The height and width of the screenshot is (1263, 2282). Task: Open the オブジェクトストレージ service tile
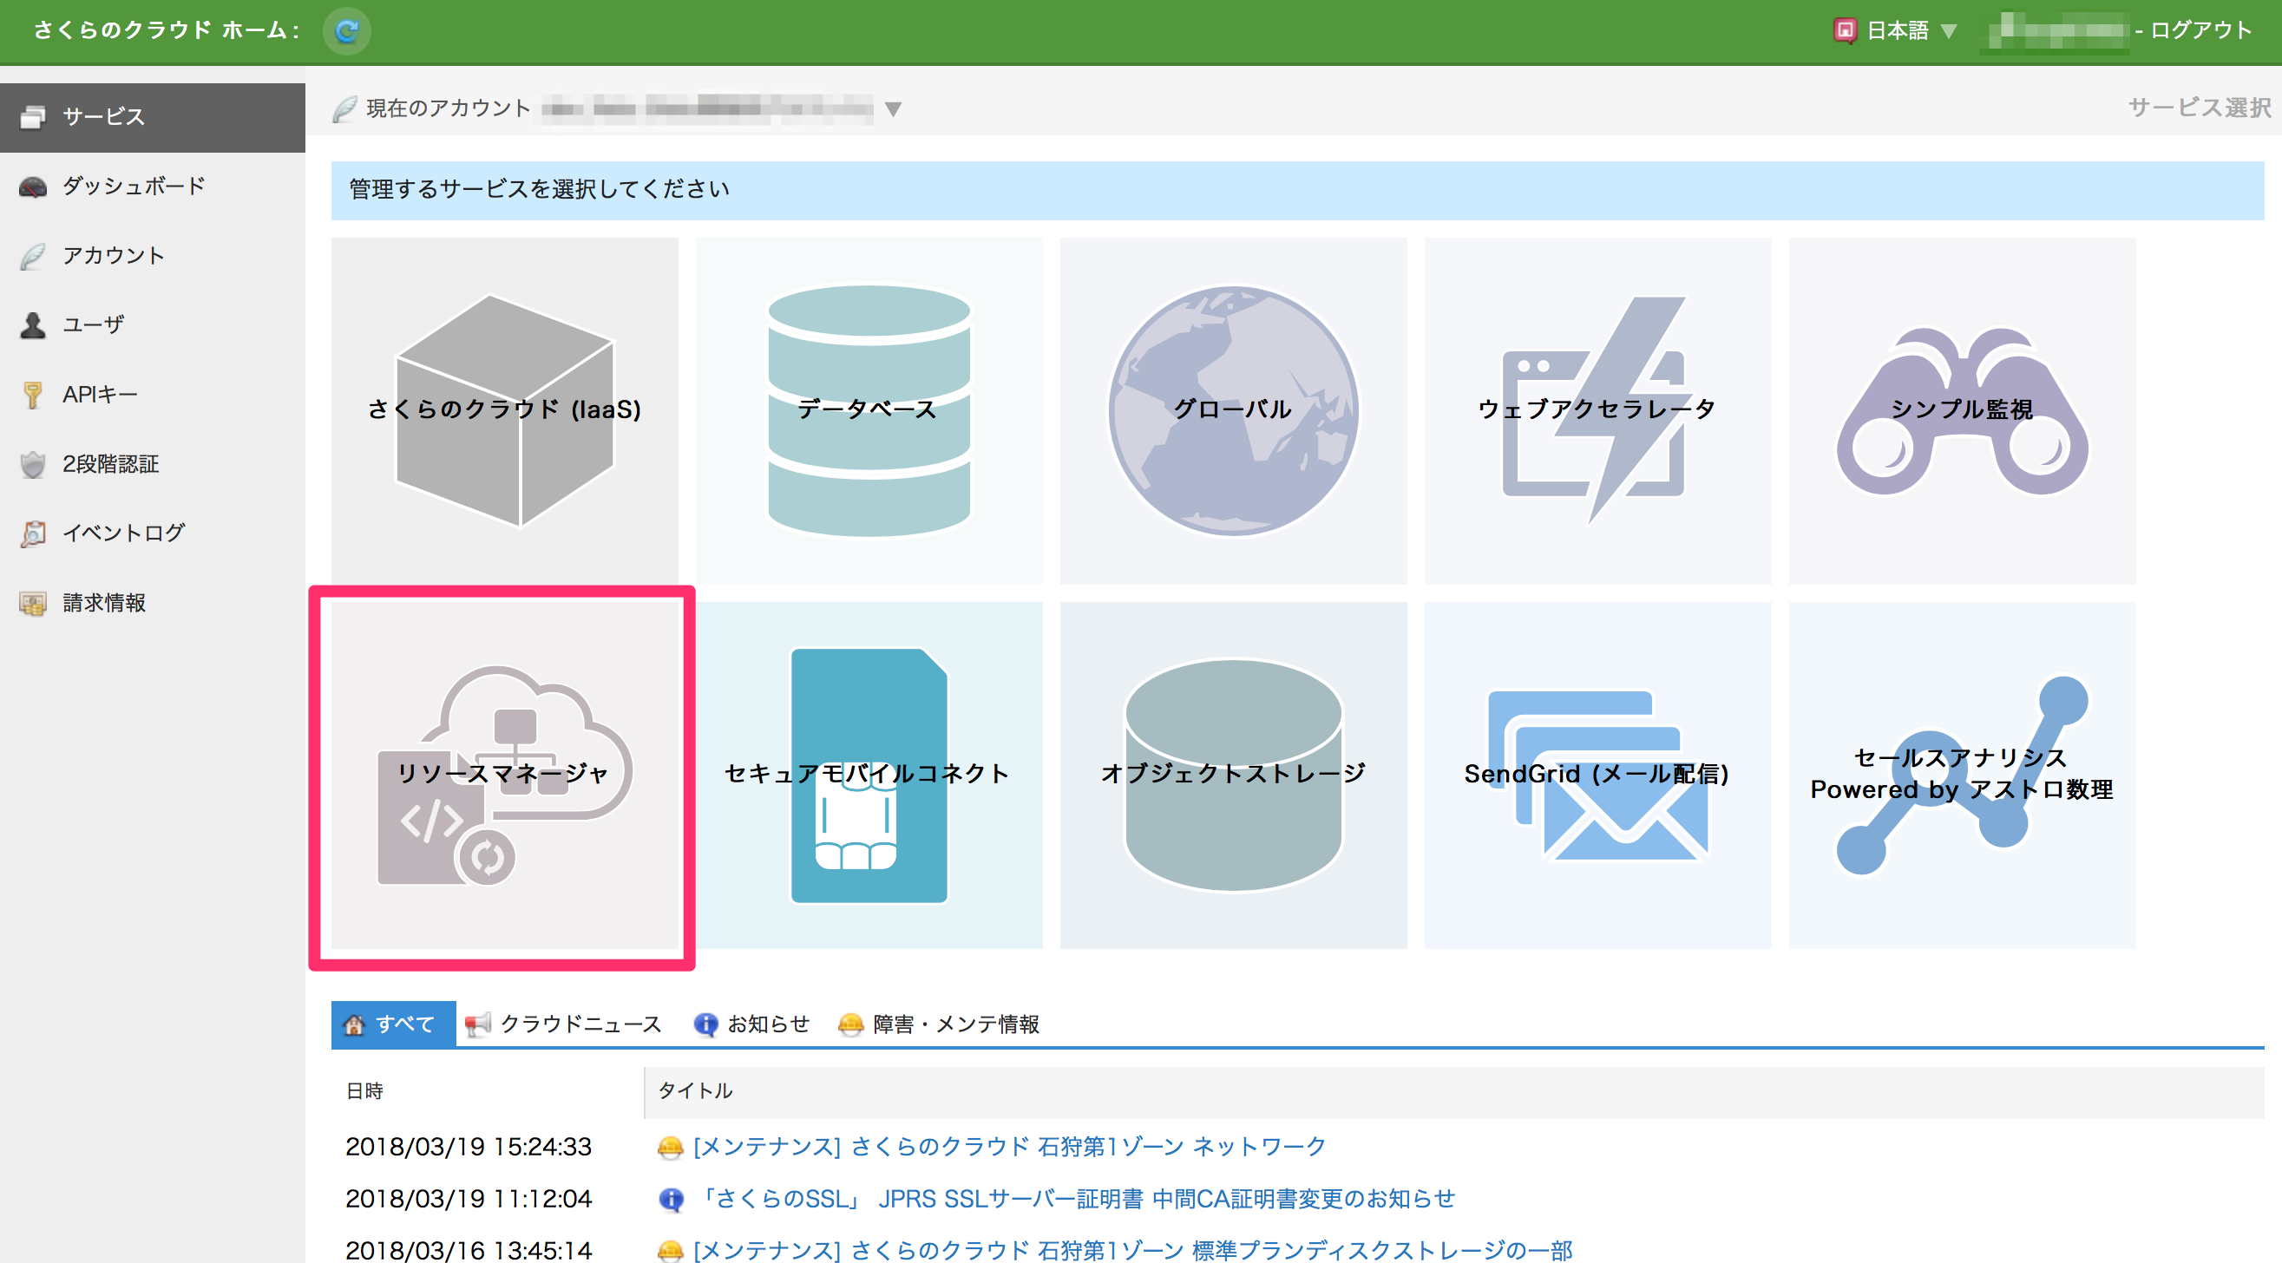pyautogui.click(x=1233, y=775)
